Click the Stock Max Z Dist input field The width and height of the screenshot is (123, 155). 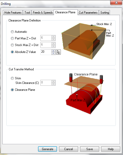[46, 45]
